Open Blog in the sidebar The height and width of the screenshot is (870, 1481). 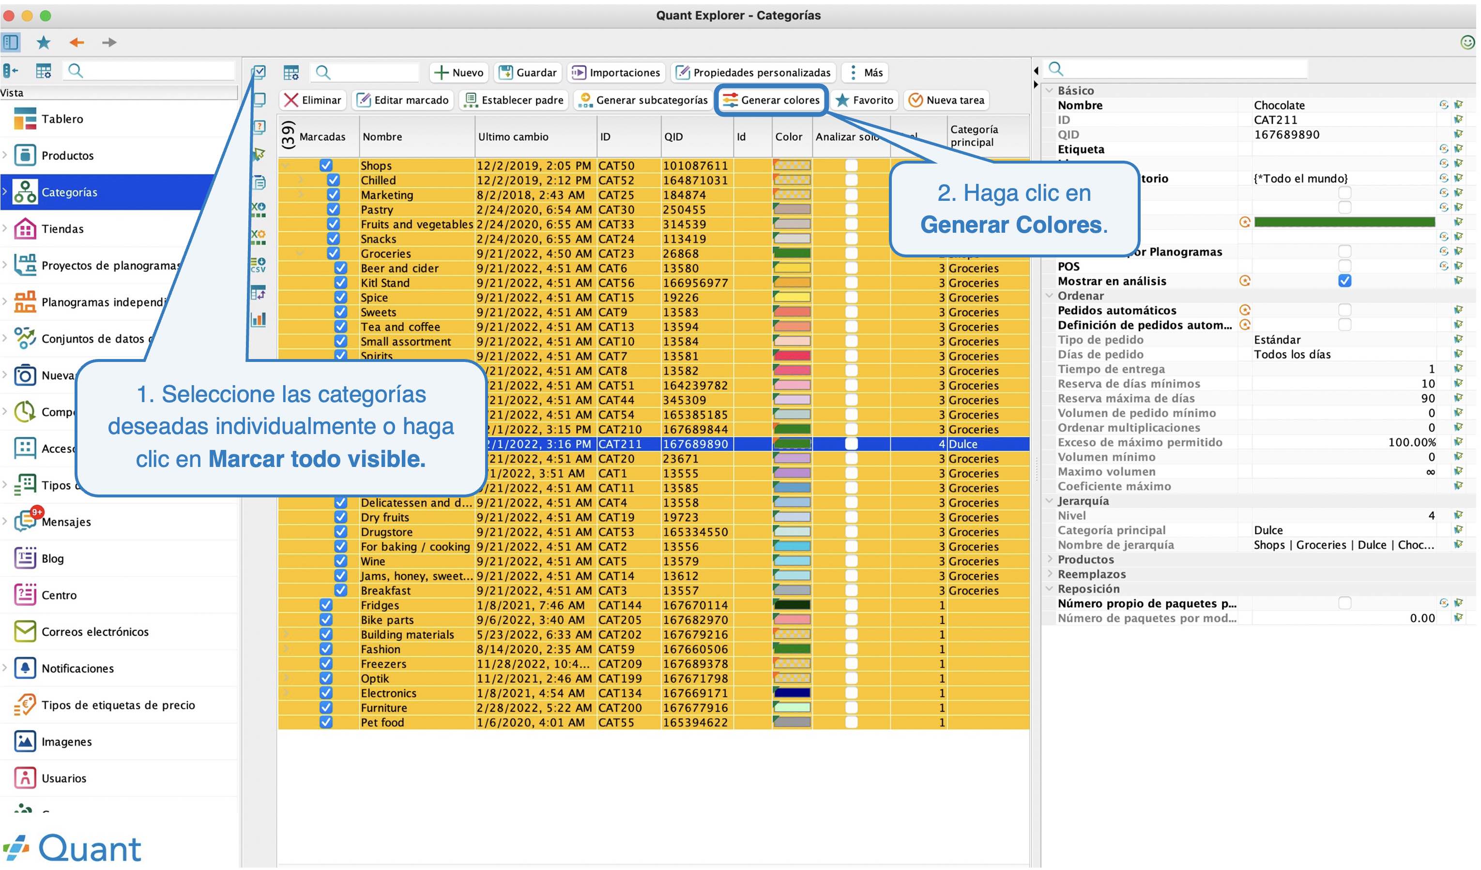(52, 558)
